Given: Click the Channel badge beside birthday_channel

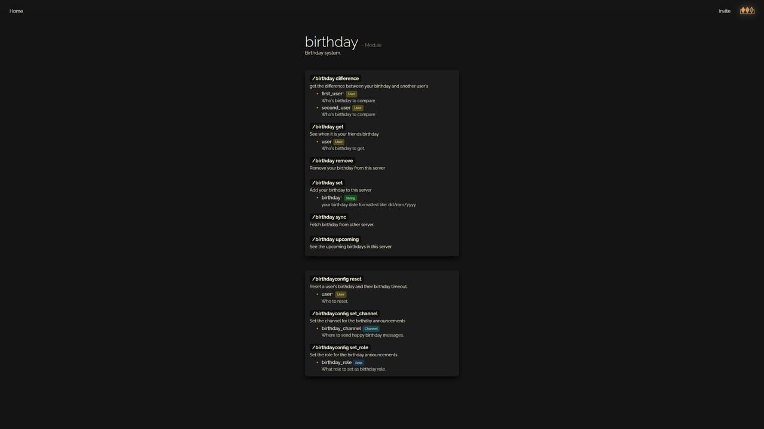Looking at the screenshot, I should pos(371,328).
